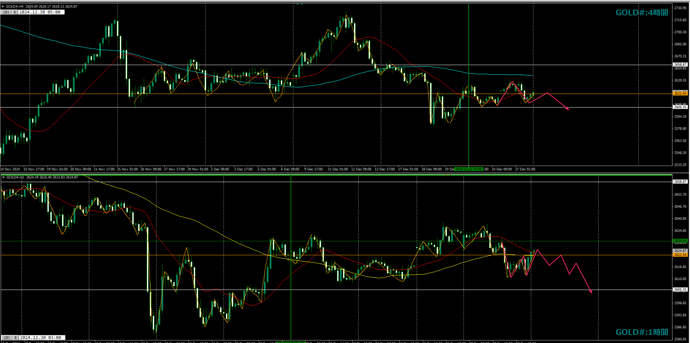The image size is (690, 343).
Task: Click the orange 2622.54 price label on H4
Action: click(680, 94)
